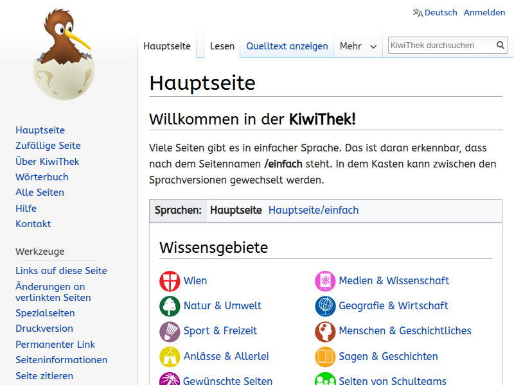This screenshot has width=514, height=385.
Task: Open the Hauptseite/einfach language version
Action: pyautogui.click(x=314, y=210)
